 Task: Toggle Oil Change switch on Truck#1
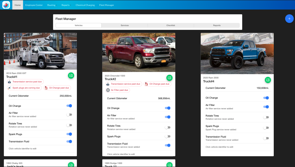click(x=69, y=106)
